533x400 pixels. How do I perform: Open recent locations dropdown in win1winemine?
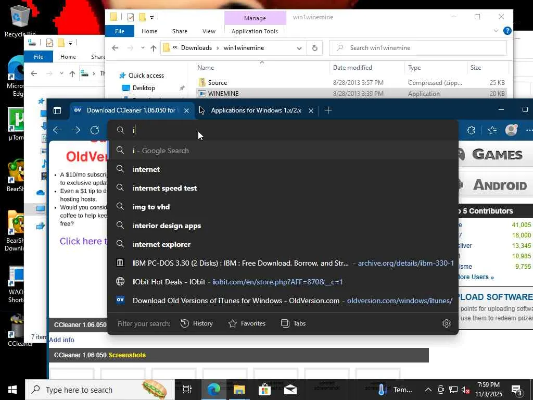143,48
